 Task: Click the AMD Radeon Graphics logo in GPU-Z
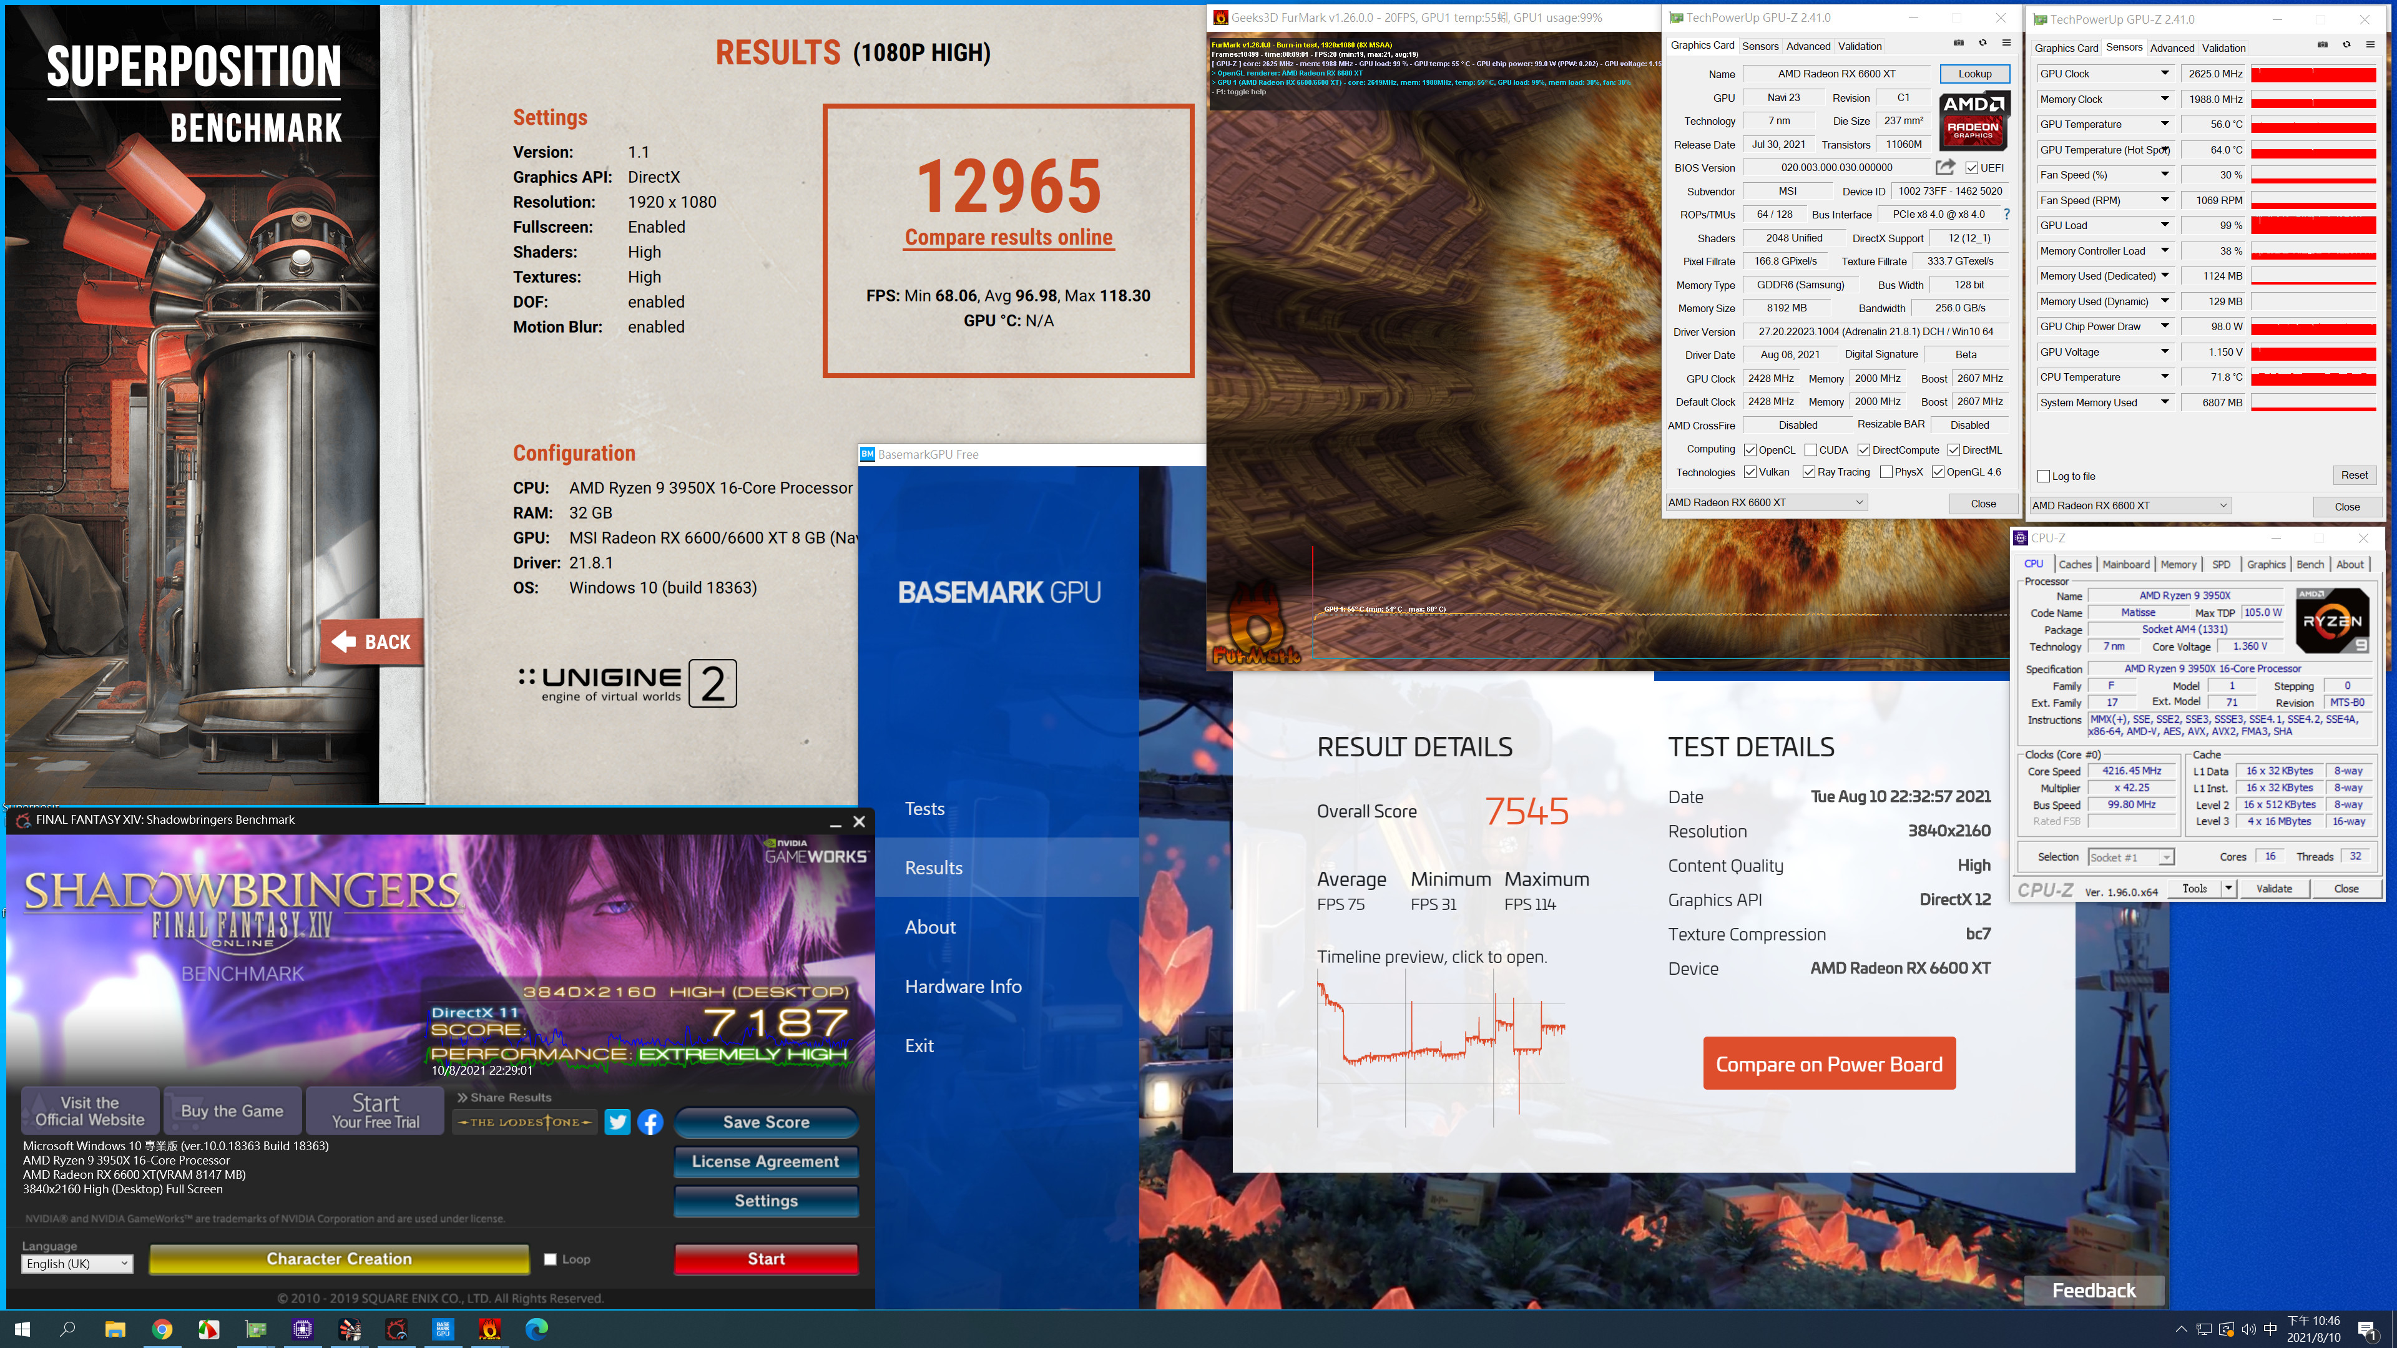(x=1974, y=121)
